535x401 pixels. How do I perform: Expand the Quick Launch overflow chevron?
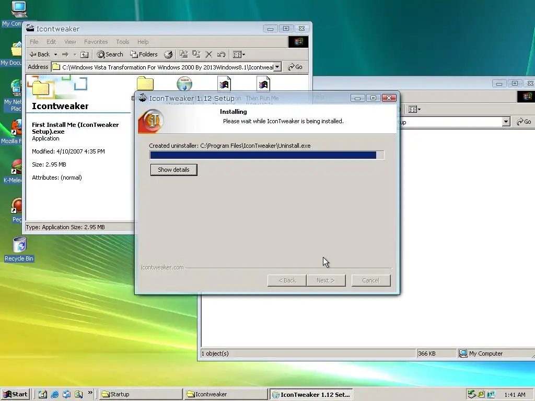[x=90, y=393]
